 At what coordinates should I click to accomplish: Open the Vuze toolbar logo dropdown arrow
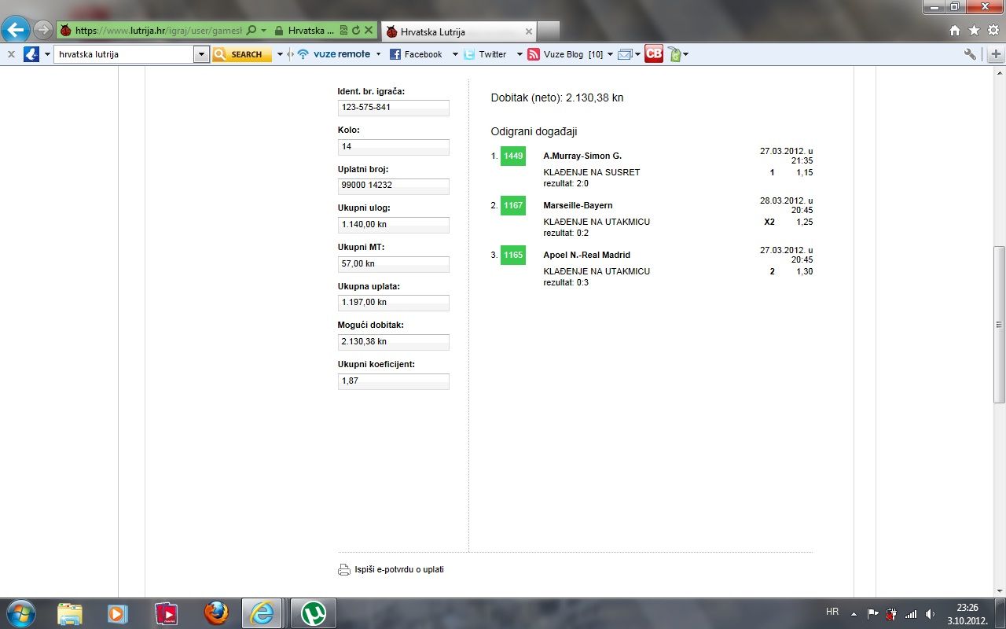[x=47, y=54]
